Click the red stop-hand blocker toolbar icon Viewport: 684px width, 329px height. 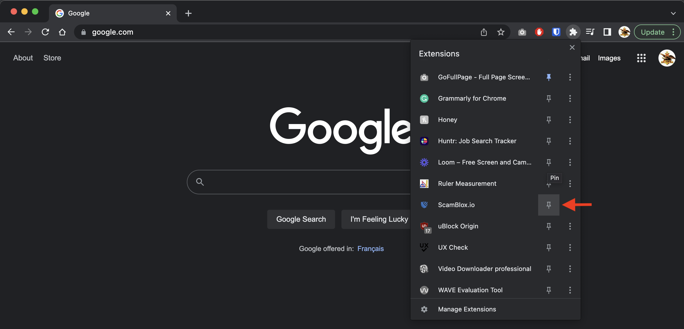[x=539, y=32]
